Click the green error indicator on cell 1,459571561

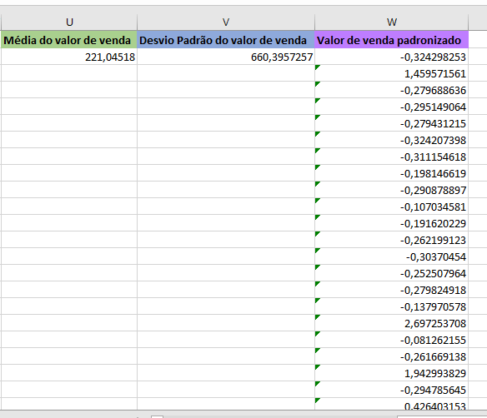tap(317, 67)
